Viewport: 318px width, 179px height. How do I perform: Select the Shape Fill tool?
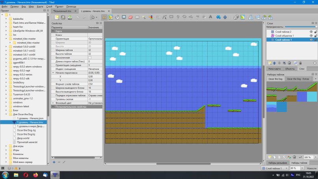point(124,17)
